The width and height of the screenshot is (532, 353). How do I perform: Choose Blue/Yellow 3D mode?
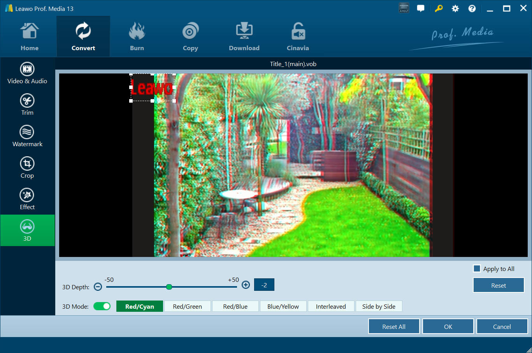click(x=283, y=306)
